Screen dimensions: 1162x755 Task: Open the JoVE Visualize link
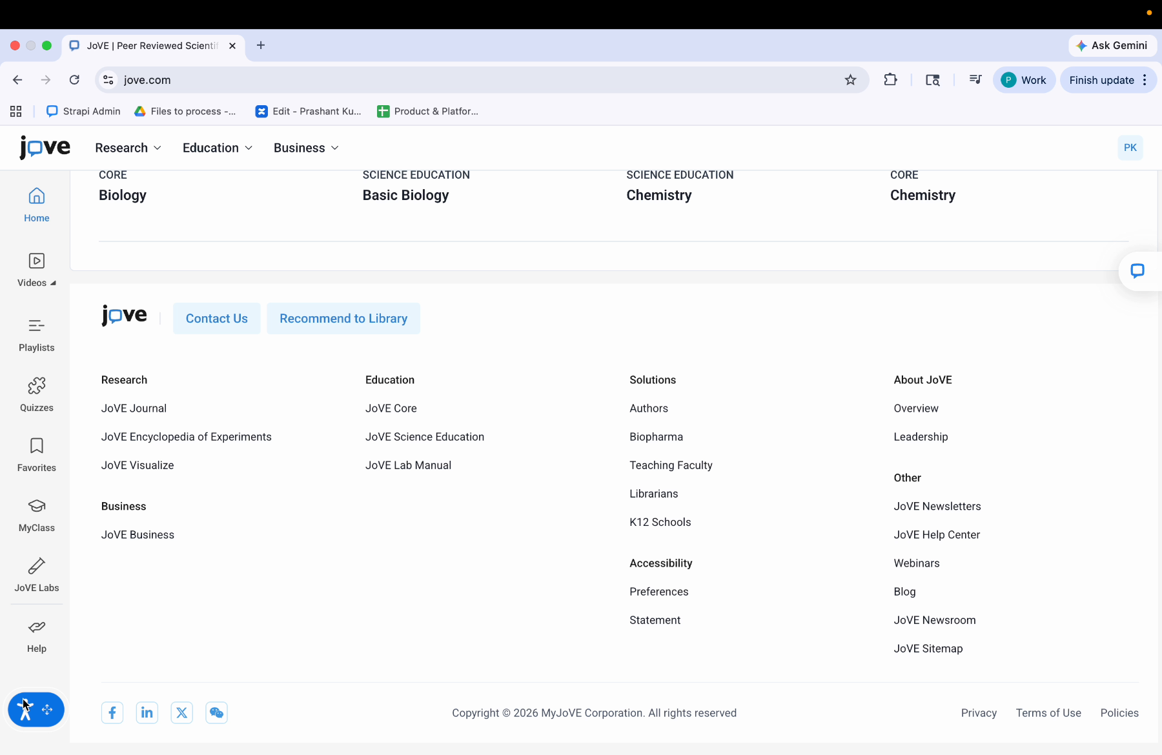(138, 465)
